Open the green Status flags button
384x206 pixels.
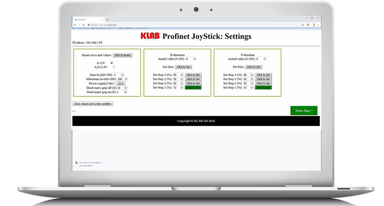pyautogui.click(x=304, y=111)
